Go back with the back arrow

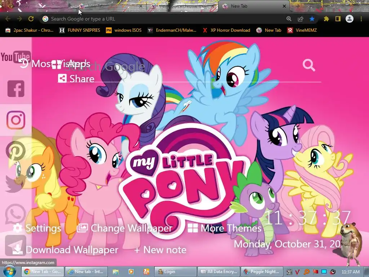[8, 19]
